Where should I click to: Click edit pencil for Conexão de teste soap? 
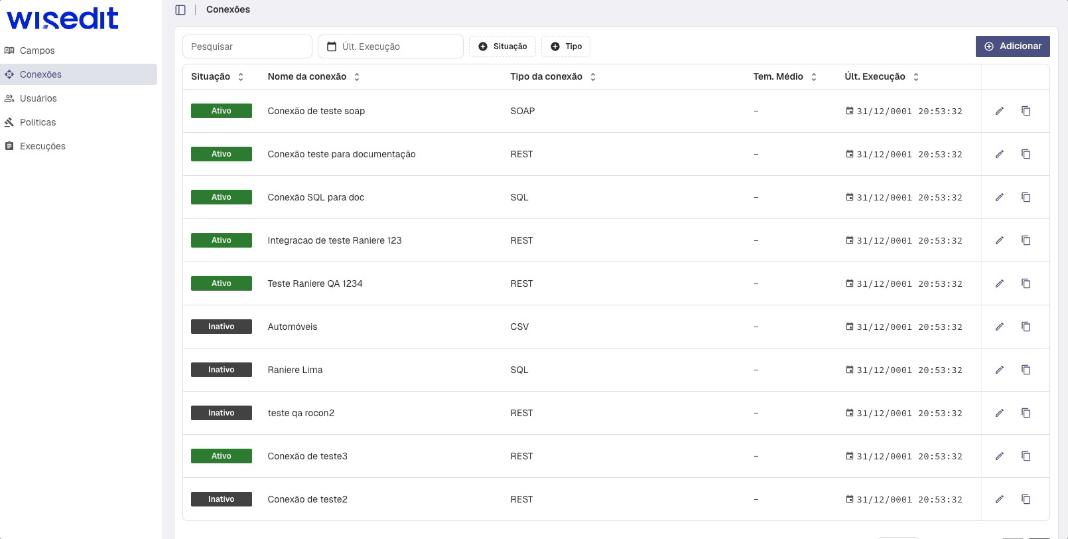tap(999, 111)
